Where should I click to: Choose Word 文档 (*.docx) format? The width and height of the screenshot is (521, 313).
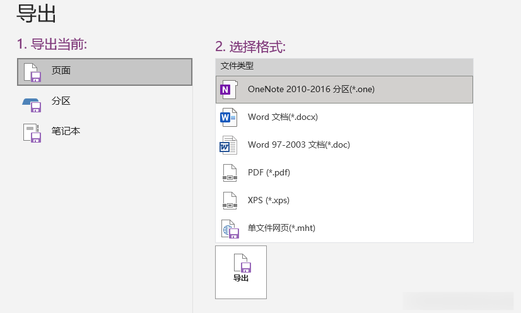pyautogui.click(x=283, y=117)
